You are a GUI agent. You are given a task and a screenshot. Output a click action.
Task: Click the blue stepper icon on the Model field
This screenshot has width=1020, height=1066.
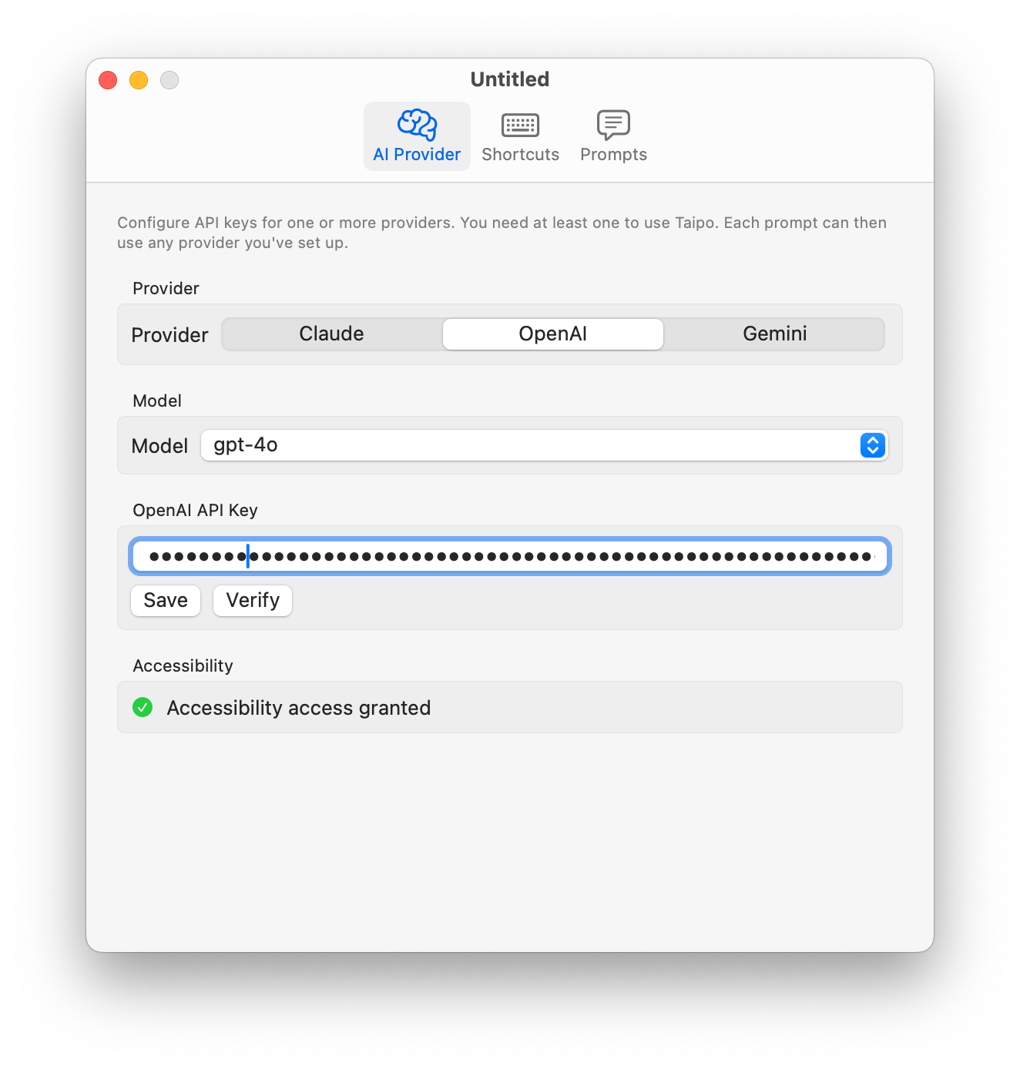(x=871, y=445)
